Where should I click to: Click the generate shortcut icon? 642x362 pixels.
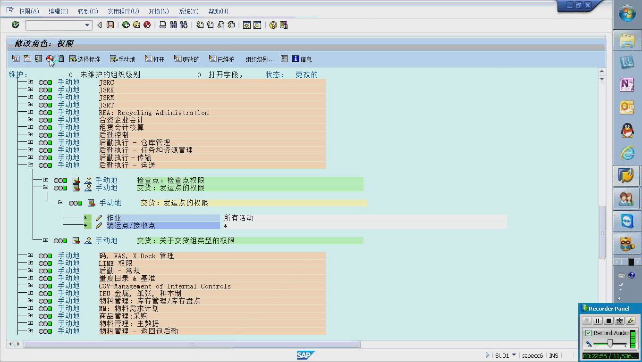[257, 25]
